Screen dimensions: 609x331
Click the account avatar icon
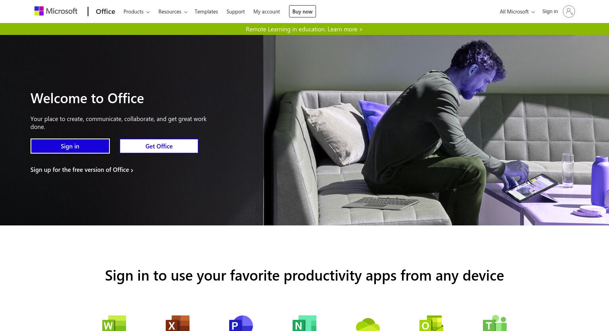(x=569, y=12)
